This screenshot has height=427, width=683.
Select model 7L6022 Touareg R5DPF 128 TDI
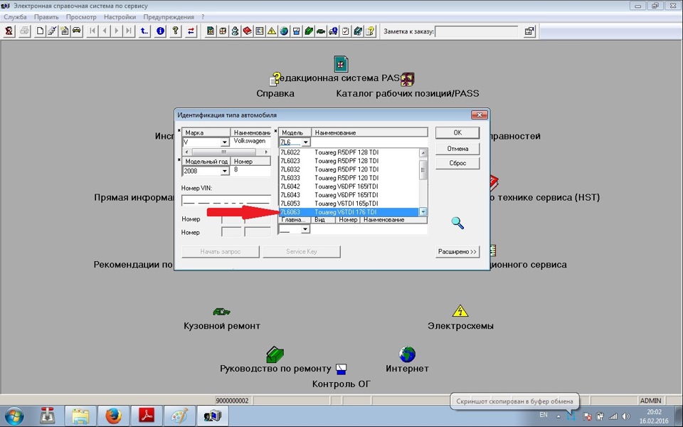tap(349, 152)
